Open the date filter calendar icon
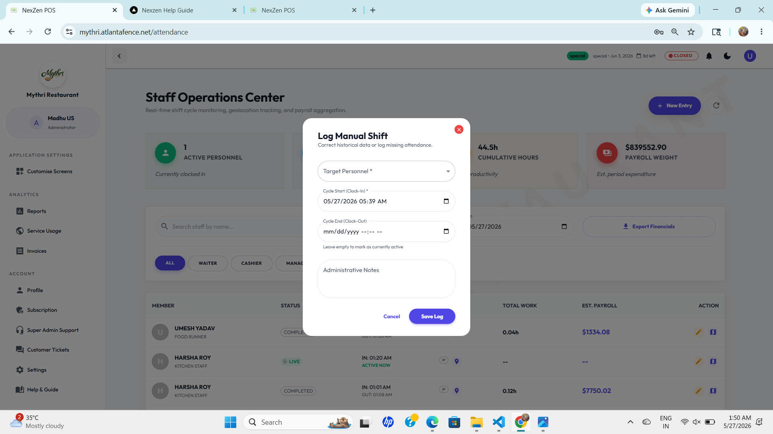This screenshot has height=434, width=773. tap(564, 227)
